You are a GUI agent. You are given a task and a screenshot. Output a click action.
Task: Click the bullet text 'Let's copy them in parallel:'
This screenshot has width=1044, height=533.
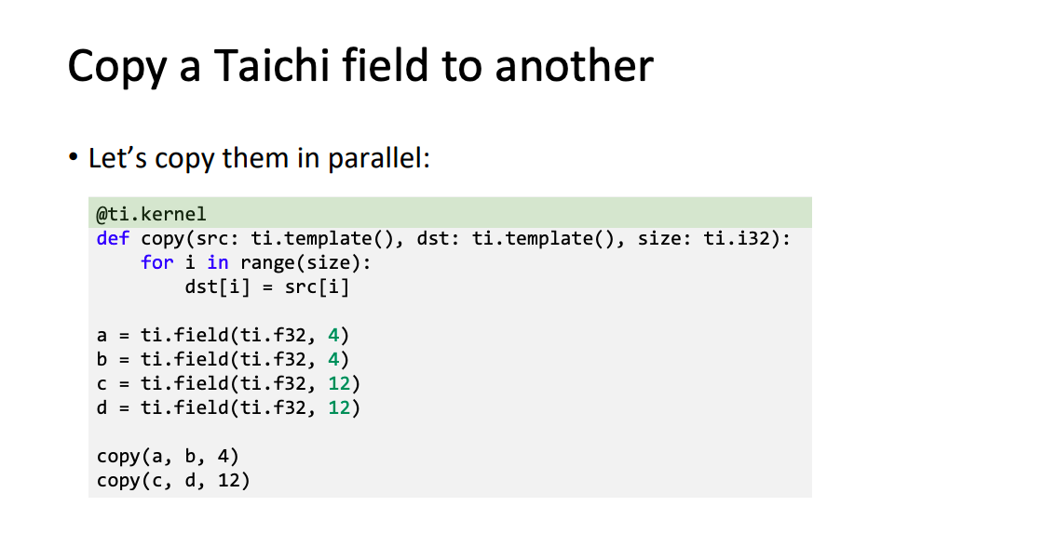pos(259,158)
